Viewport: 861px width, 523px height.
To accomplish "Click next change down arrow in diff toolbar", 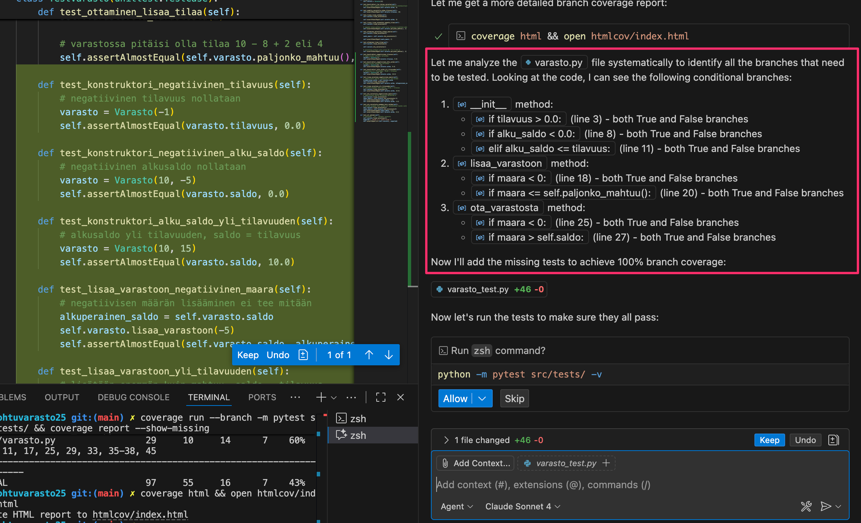I will pyautogui.click(x=389, y=355).
